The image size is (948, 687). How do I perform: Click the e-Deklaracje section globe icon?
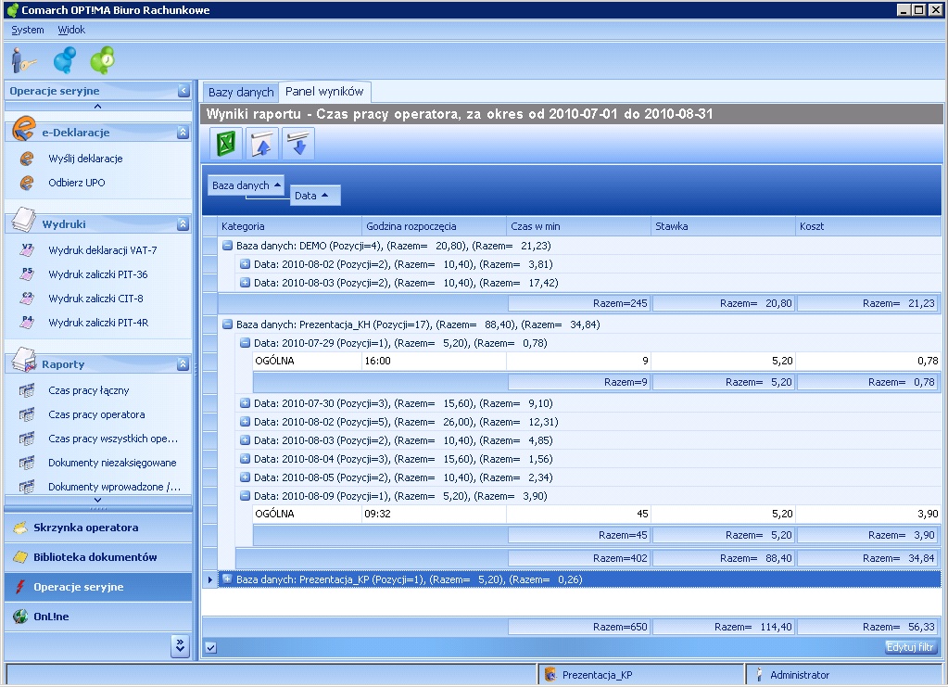pos(23,129)
